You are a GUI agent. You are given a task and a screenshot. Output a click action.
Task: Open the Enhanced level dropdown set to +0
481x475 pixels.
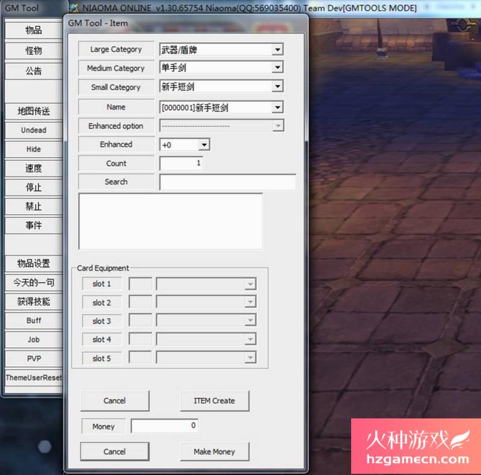click(x=202, y=144)
